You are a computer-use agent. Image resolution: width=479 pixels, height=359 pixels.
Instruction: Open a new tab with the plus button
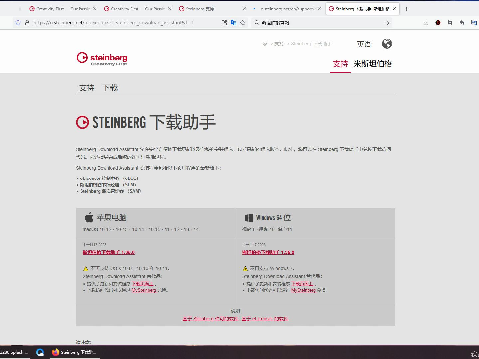coord(406,9)
